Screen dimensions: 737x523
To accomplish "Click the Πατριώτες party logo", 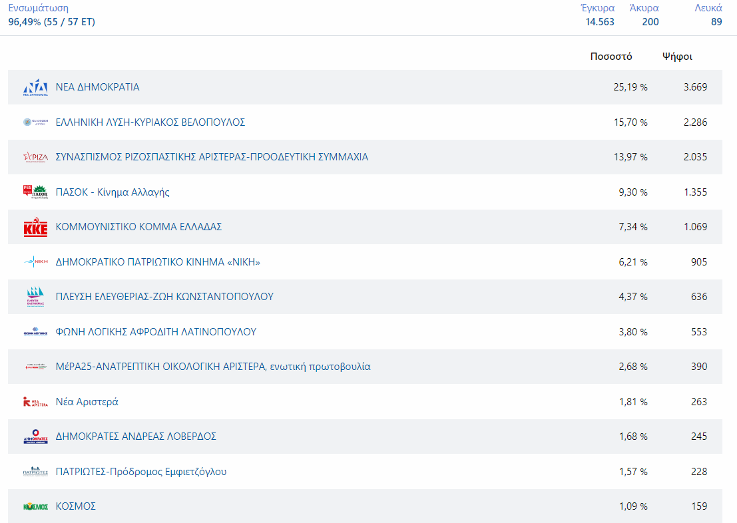I will coord(36,471).
